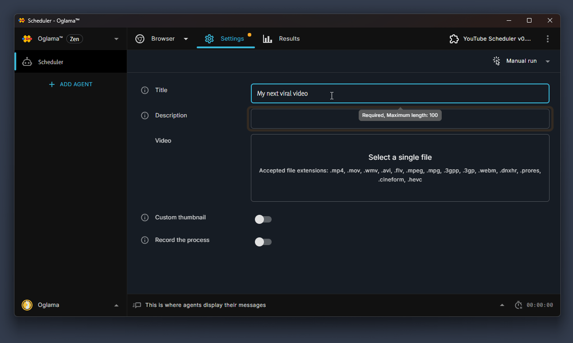Click the Oglama logo in the top-left corner
The image size is (573, 343).
click(27, 39)
